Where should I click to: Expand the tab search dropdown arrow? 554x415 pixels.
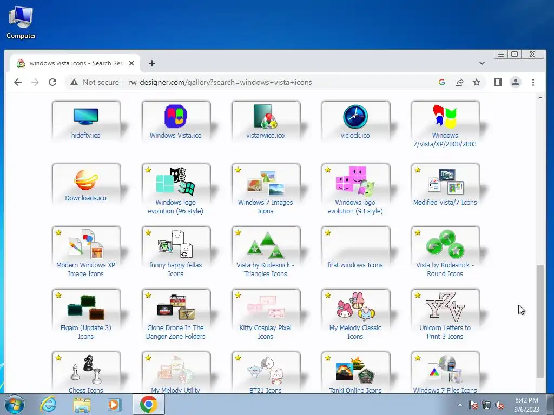(482, 63)
